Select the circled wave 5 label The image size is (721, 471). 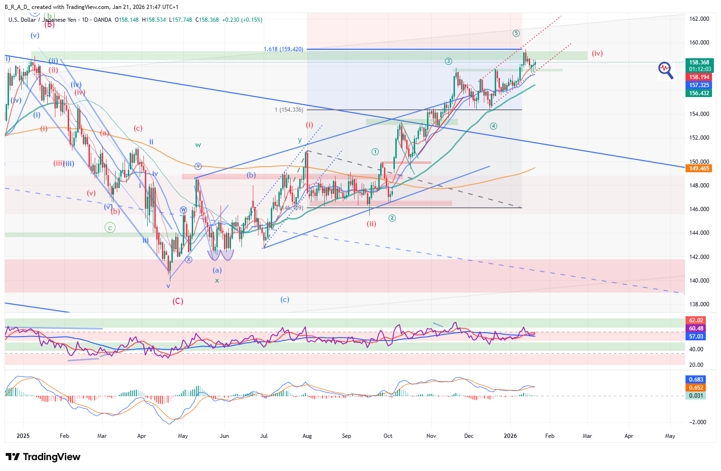pos(516,33)
